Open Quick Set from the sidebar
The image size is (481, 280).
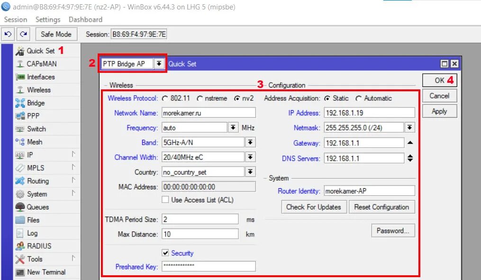tap(40, 51)
